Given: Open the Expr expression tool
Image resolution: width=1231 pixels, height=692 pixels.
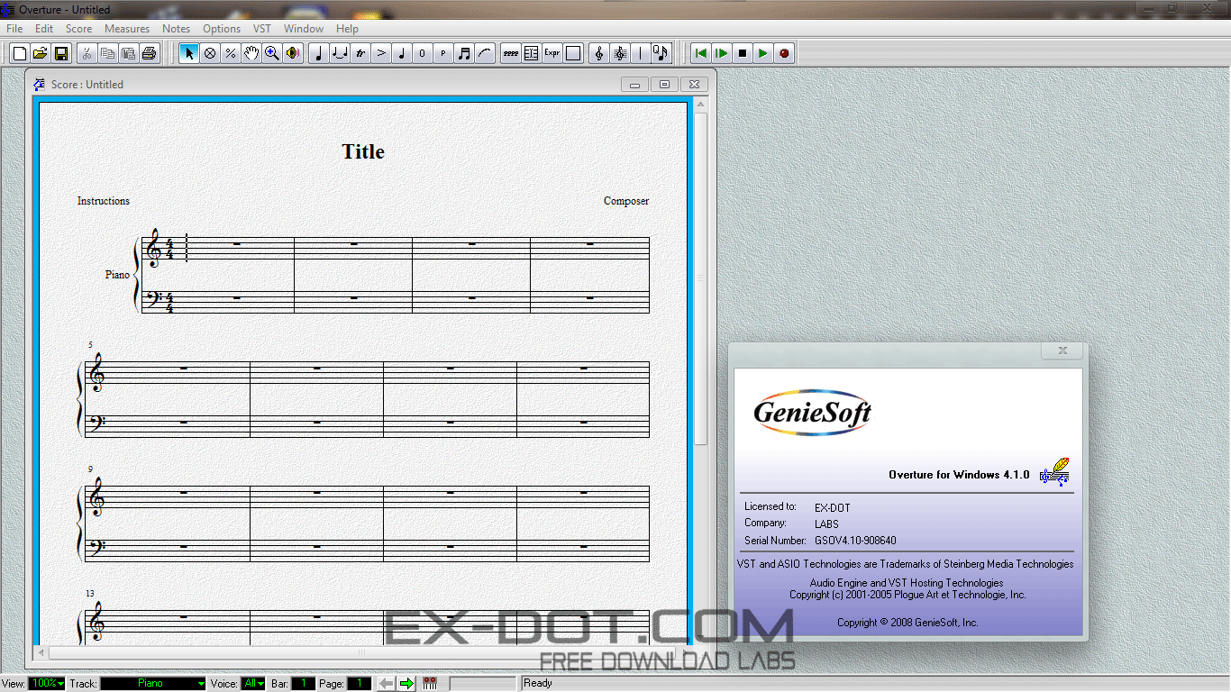Looking at the screenshot, I should (x=552, y=53).
